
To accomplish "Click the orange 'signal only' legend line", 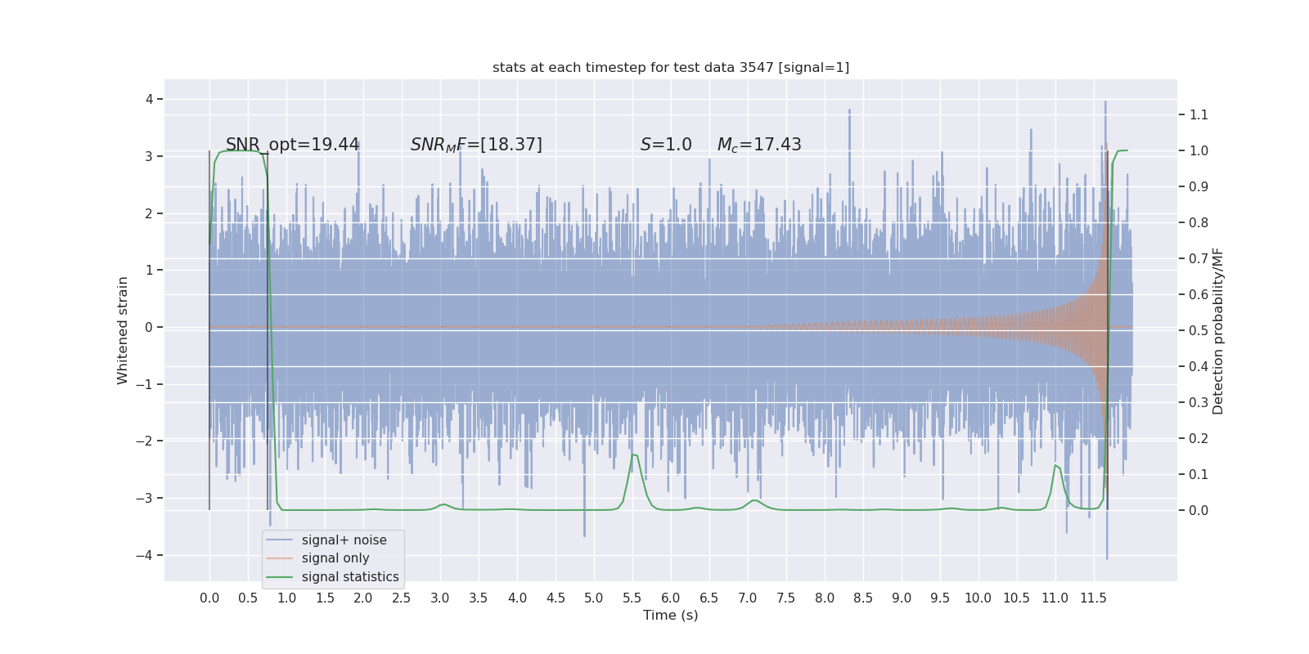I will tap(279, 558).
